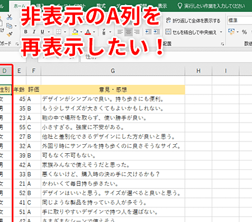The width and height of the screenshot is (252, 222).
Task: Click the phonetic guide (furigana) icon
Action: pyautogui.click(x=104, y=32)
